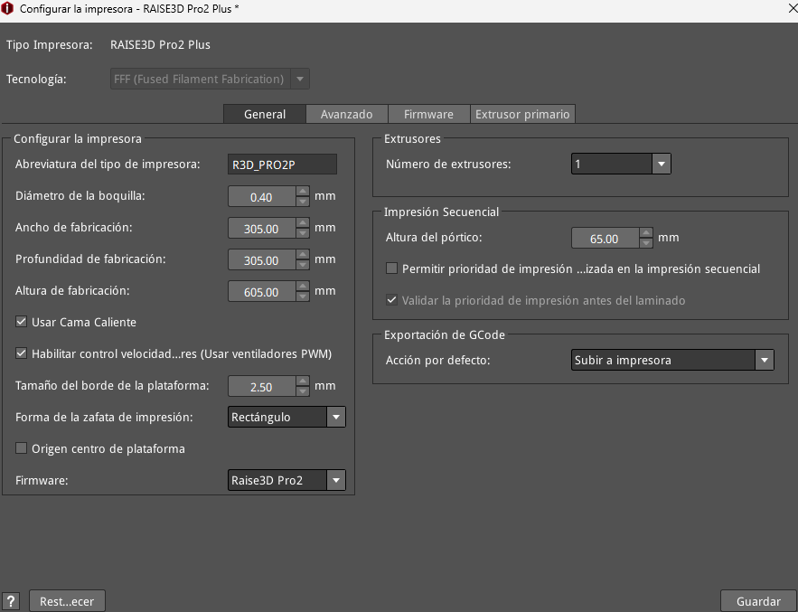Check Permitir prioridad de impresión secuencial
This screenshot has width=798, height=612.
392,268
